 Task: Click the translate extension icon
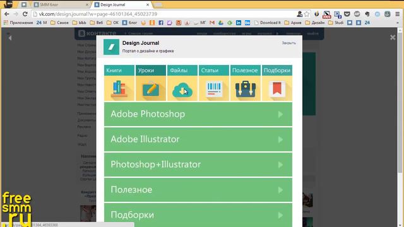point(338,15)
